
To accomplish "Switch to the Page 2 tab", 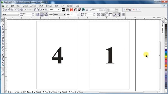I will 39,92.
